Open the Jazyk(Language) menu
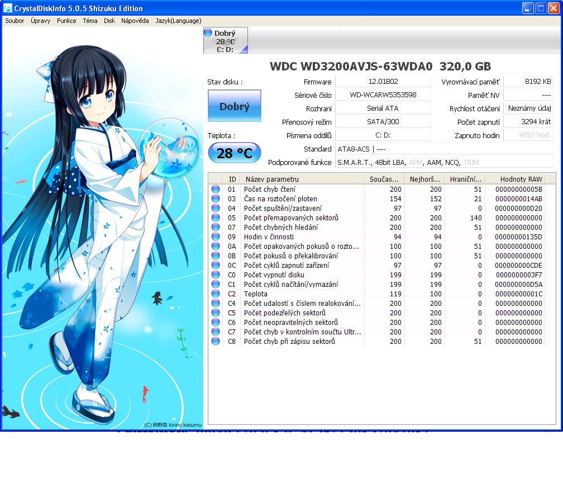563x482 pixels. coord(178,21)
